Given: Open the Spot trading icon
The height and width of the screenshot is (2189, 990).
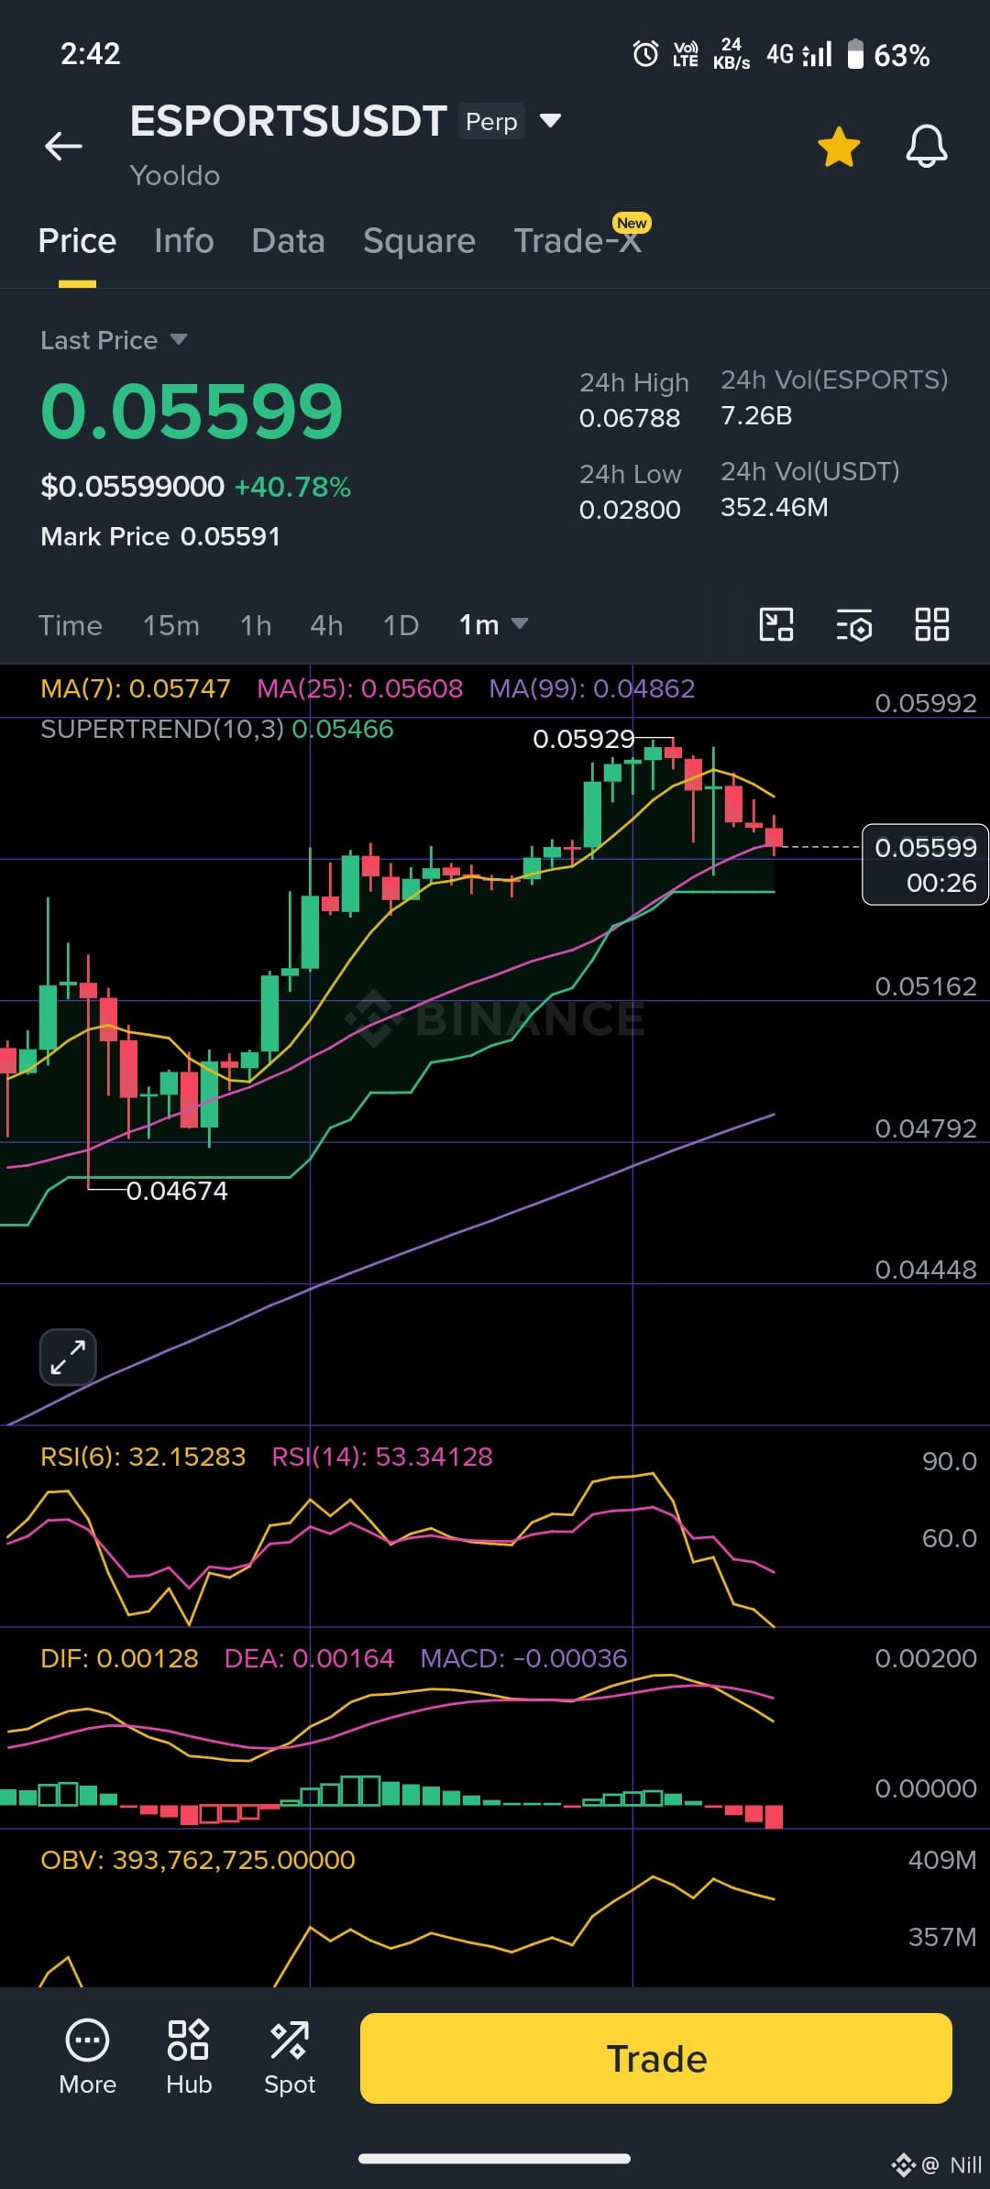Looking at the screenshot, I should tap(290, 2057).
